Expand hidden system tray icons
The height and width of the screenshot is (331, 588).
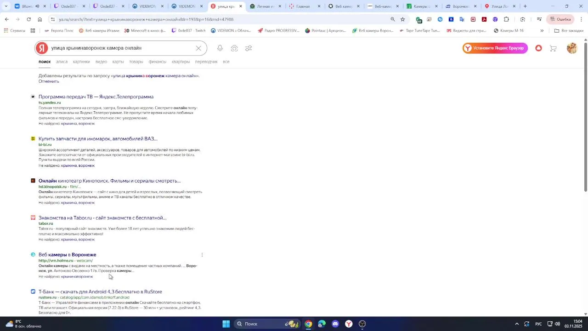click(x=517, y=324)
